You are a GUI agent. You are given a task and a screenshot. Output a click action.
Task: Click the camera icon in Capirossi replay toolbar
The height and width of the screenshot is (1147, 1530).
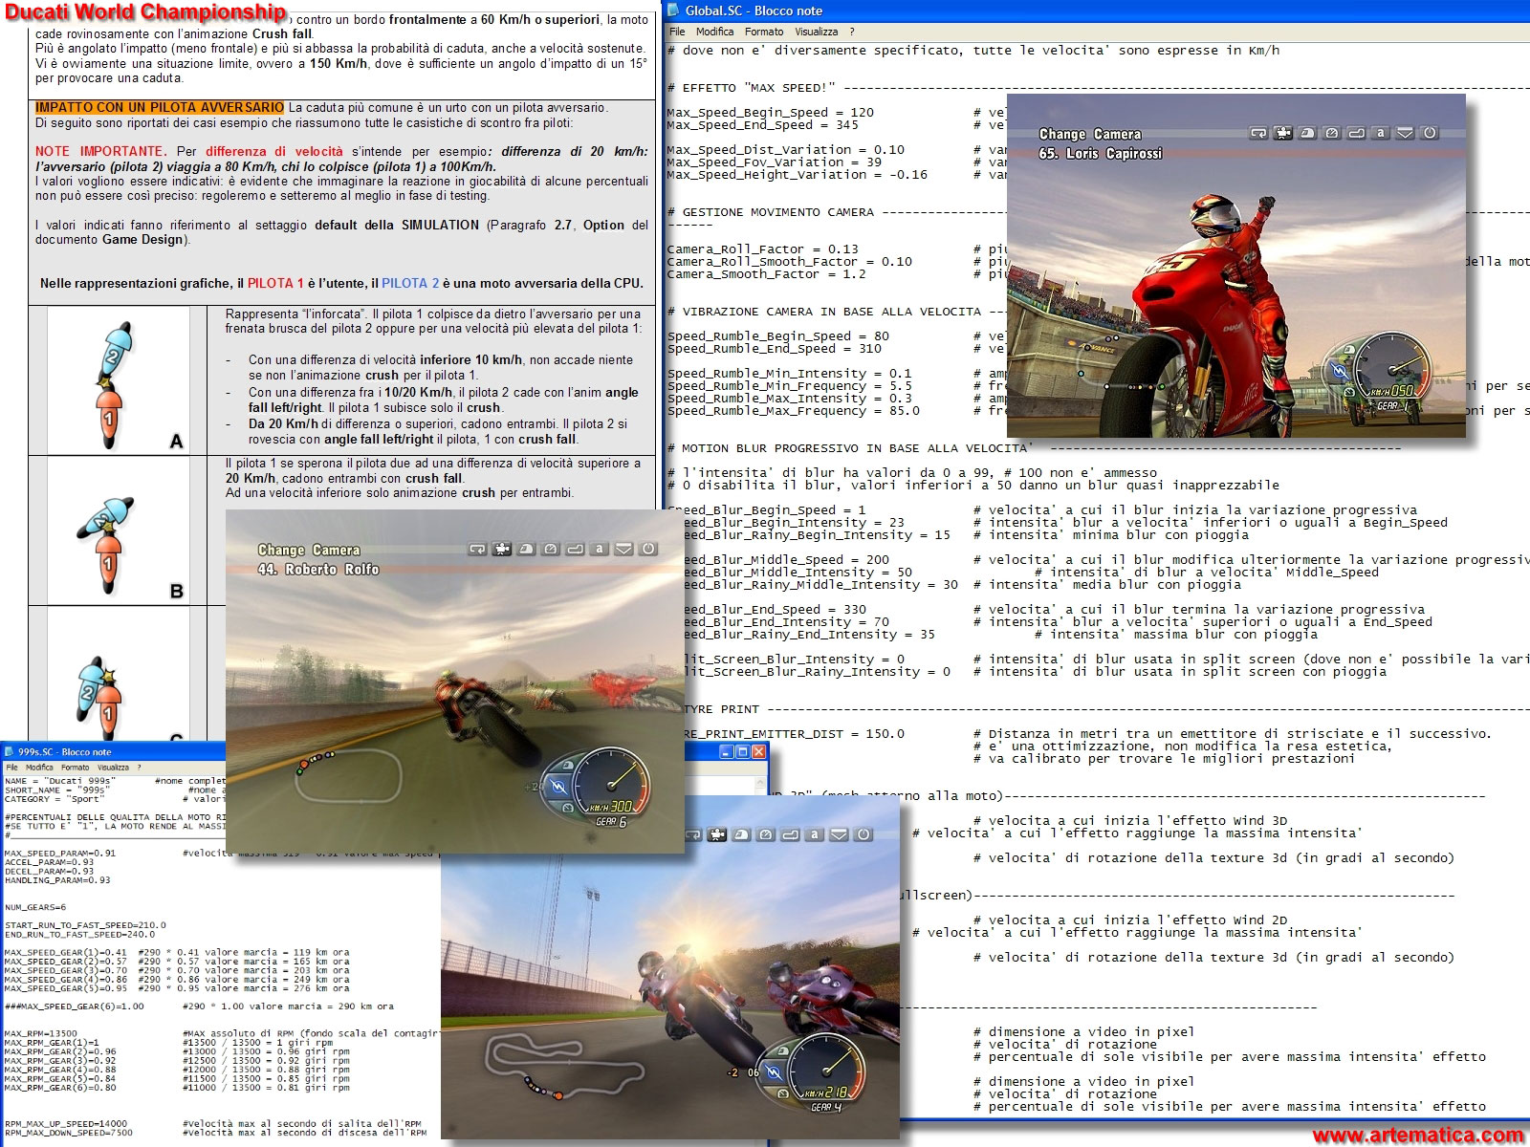point(1283,134)
